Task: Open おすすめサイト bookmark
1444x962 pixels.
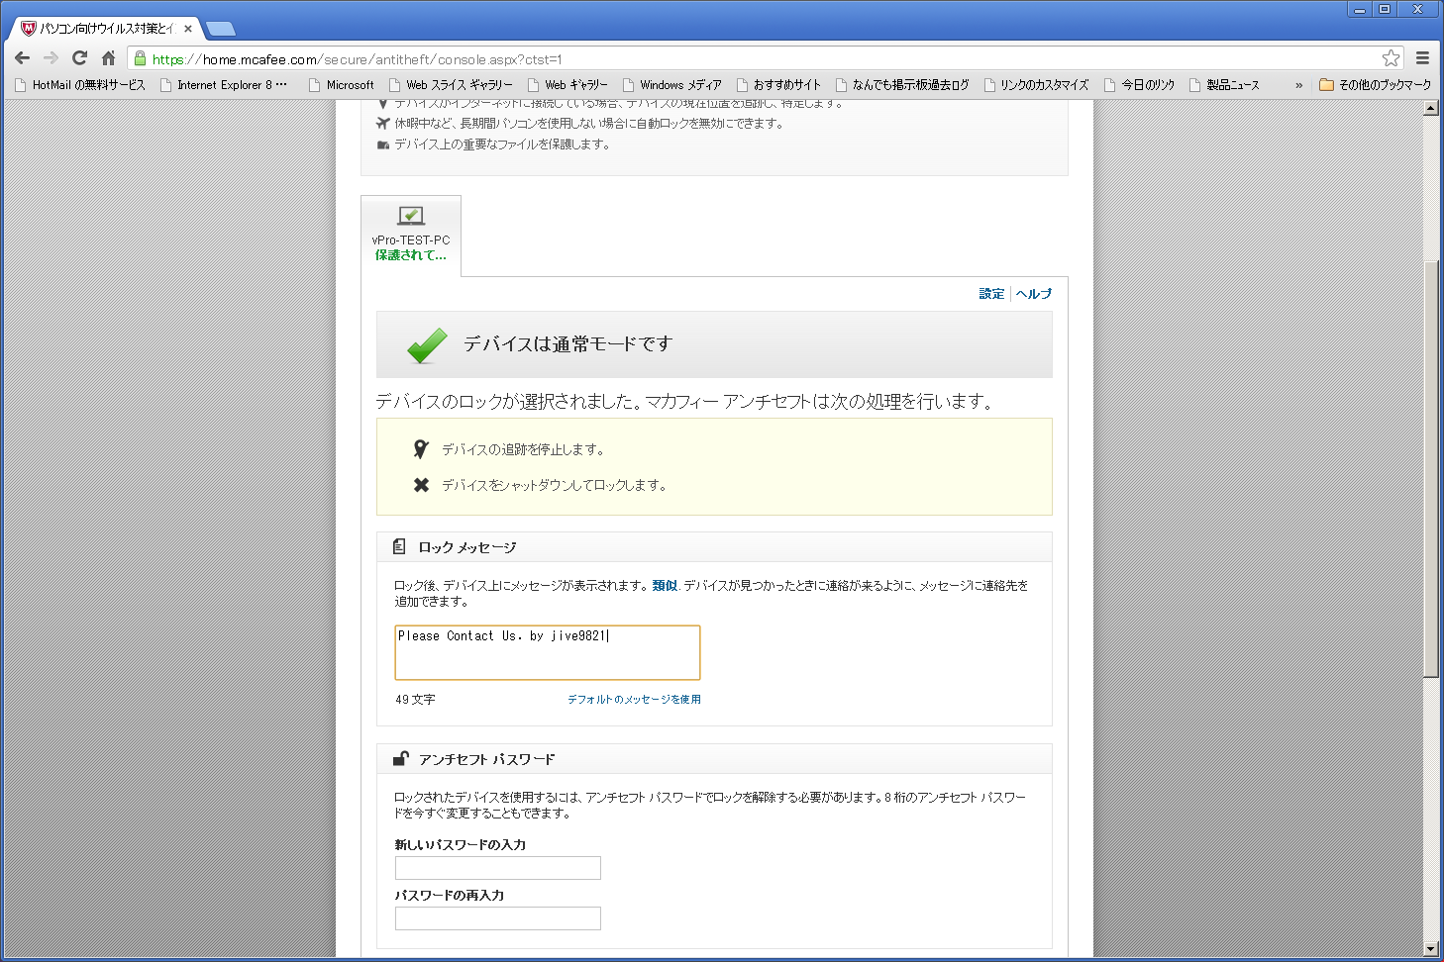Action: pyautogui.click(x=778, y=85)
